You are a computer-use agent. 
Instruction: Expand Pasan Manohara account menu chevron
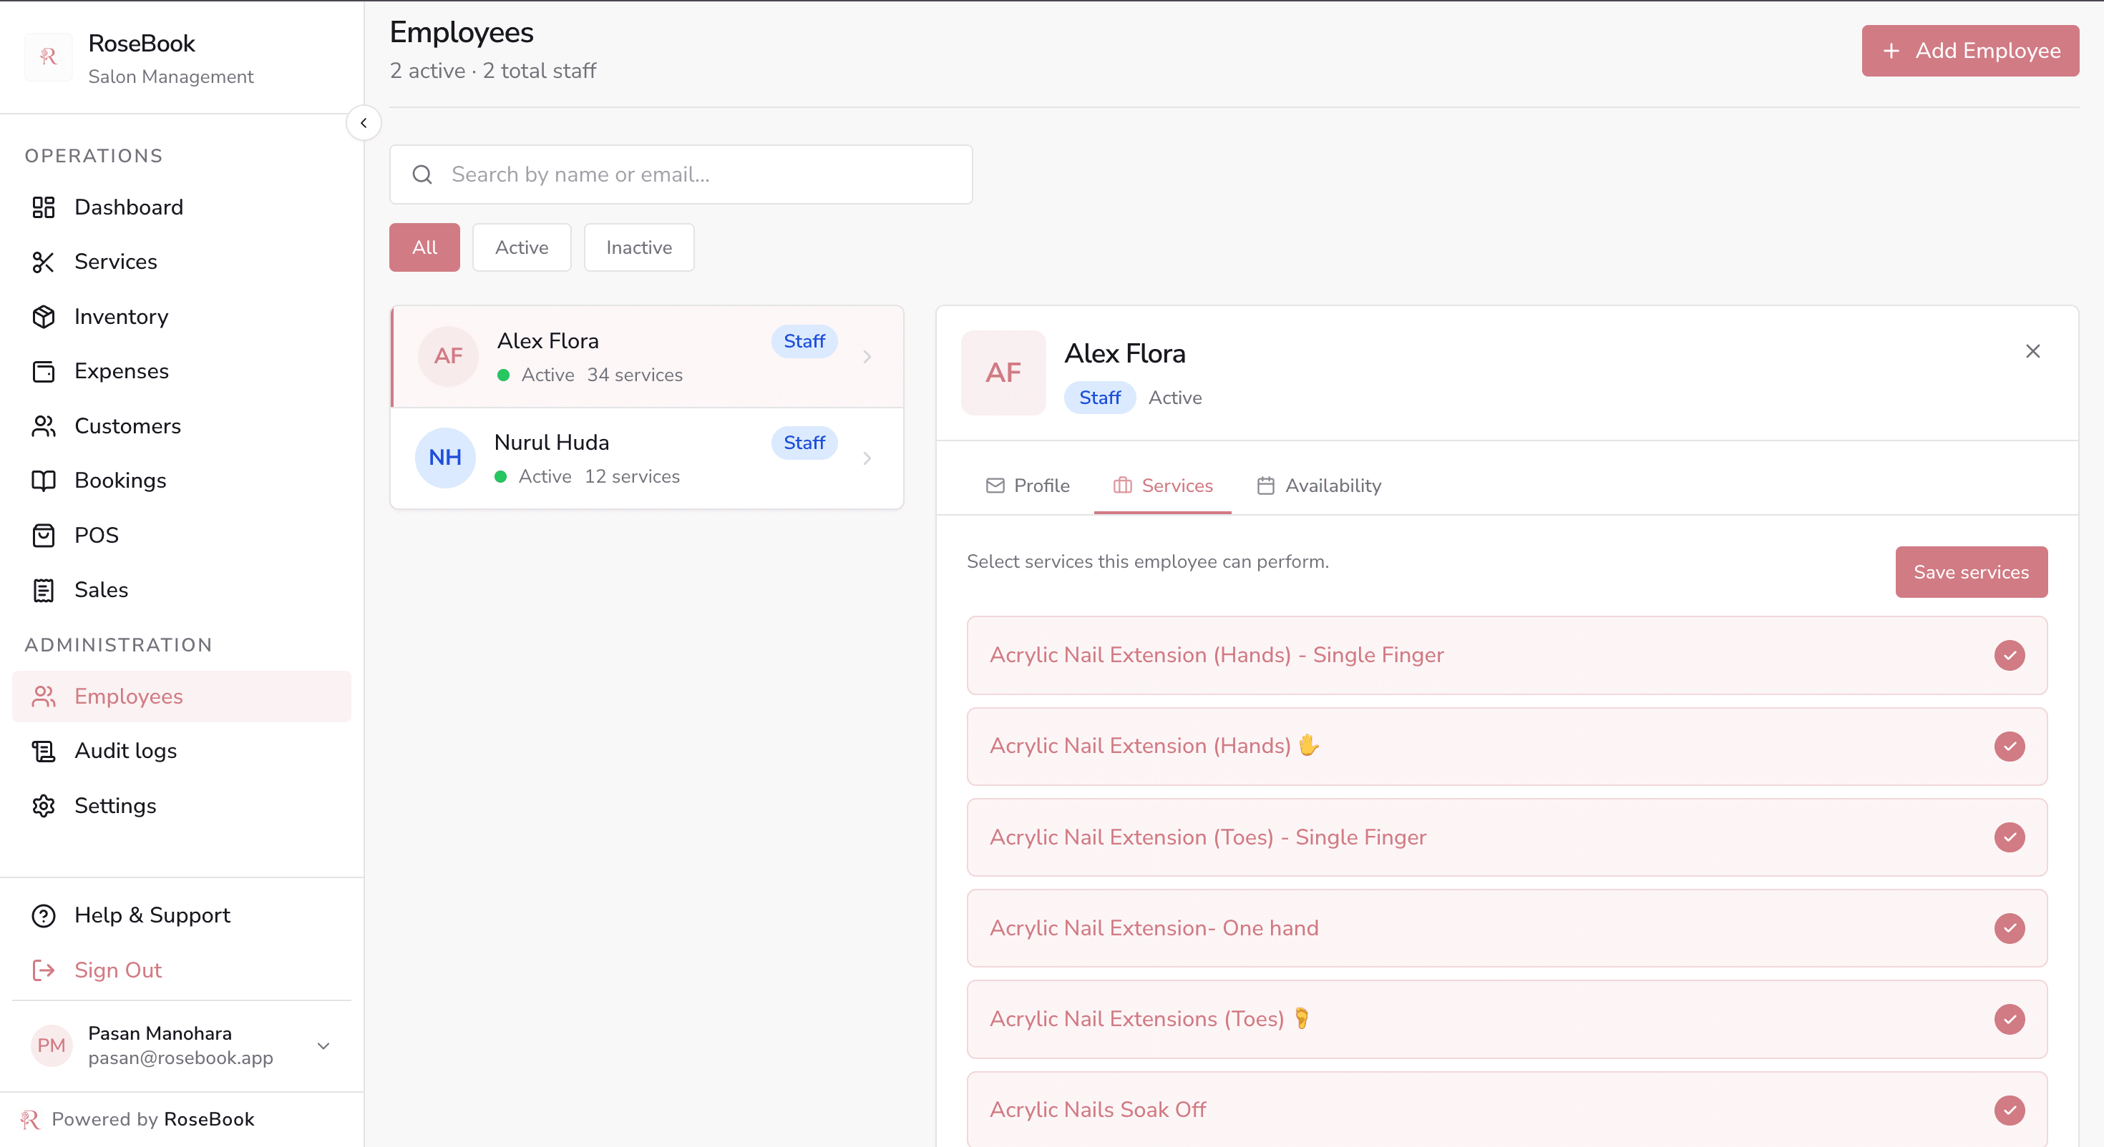tap(323, 1047)
